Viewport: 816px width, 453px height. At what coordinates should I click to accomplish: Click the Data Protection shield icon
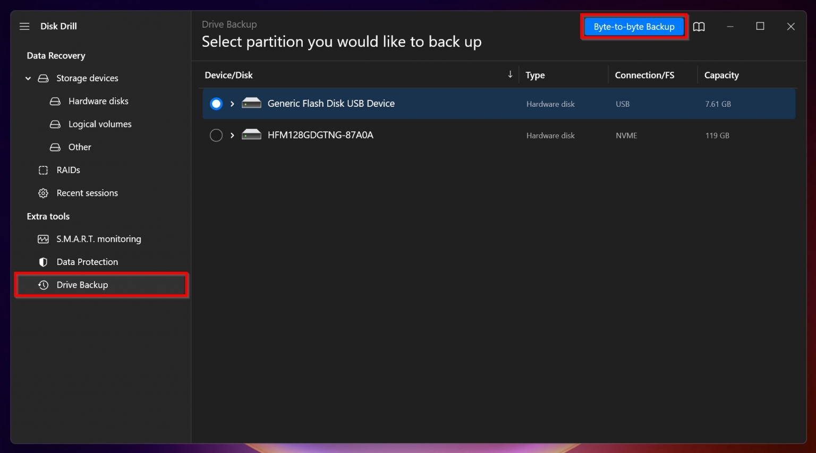click(x=42, y=262)
